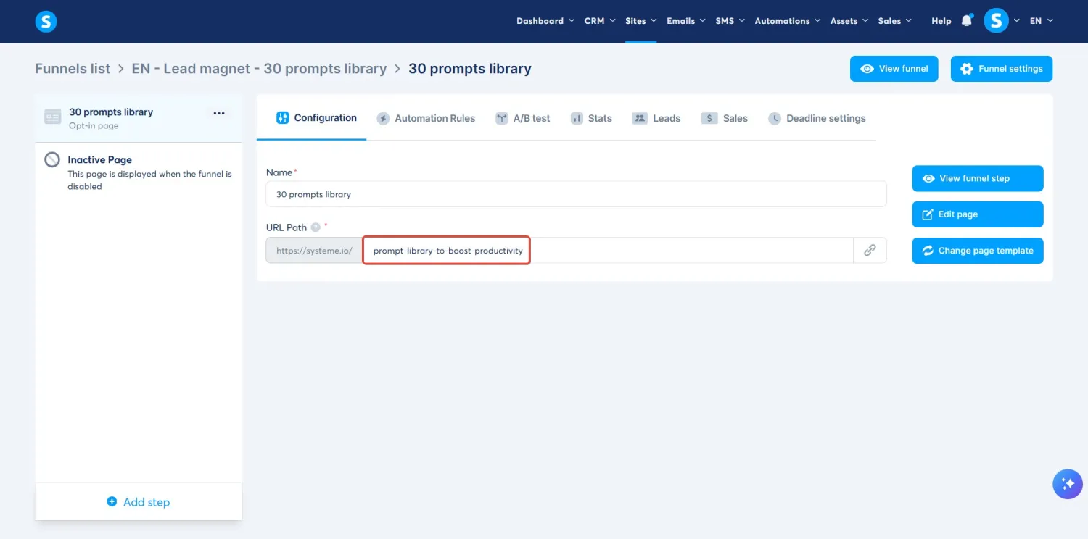Click the URL Path help icon
Screen dimensions: 1088x539
coord(316,227)
